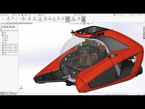Click Take Snapshot

pos(79,18)
